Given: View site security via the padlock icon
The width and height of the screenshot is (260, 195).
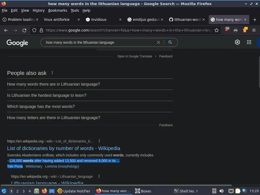Looking at the screenshot, I should pyautogui.click(x=41, y=30).
